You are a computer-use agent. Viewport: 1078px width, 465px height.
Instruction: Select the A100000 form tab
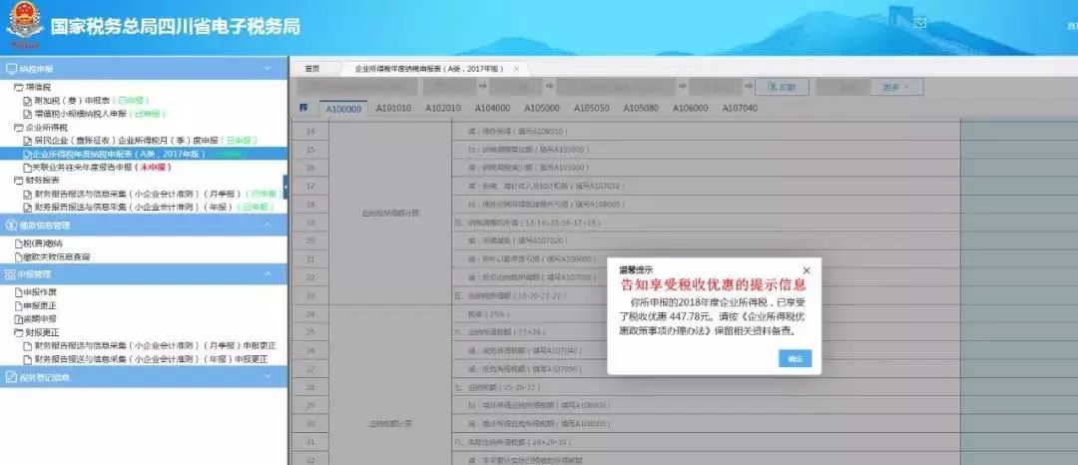(x=343, y=109)
